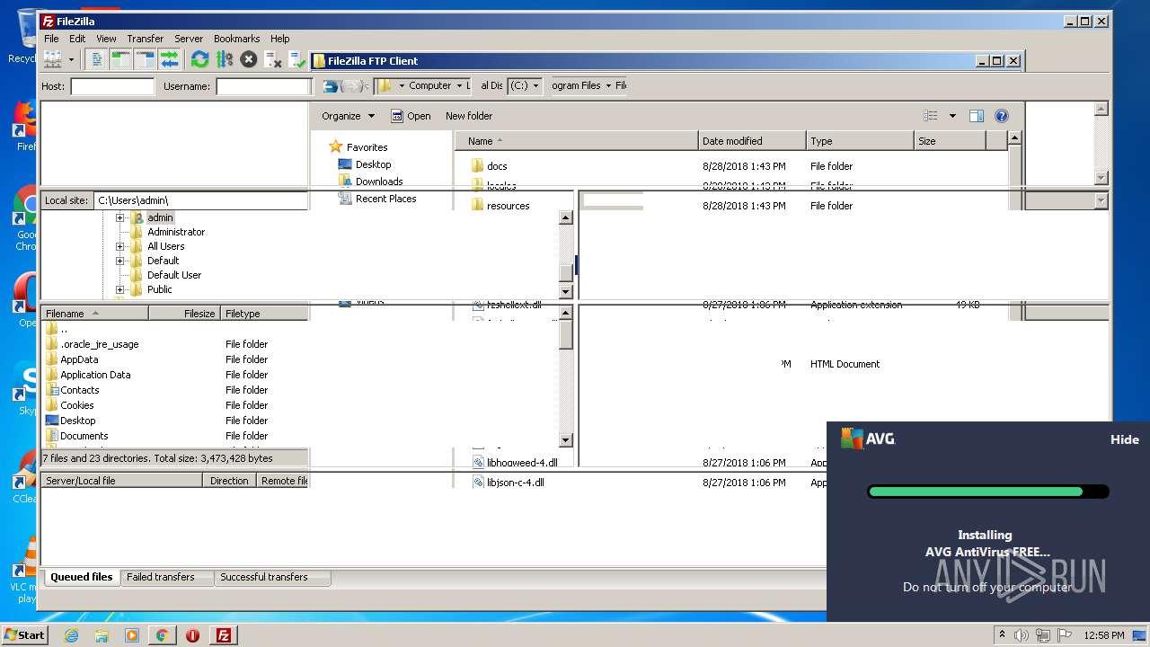1150x647 pixels.
Task: Open the Server menu
Action: point(188,39)
